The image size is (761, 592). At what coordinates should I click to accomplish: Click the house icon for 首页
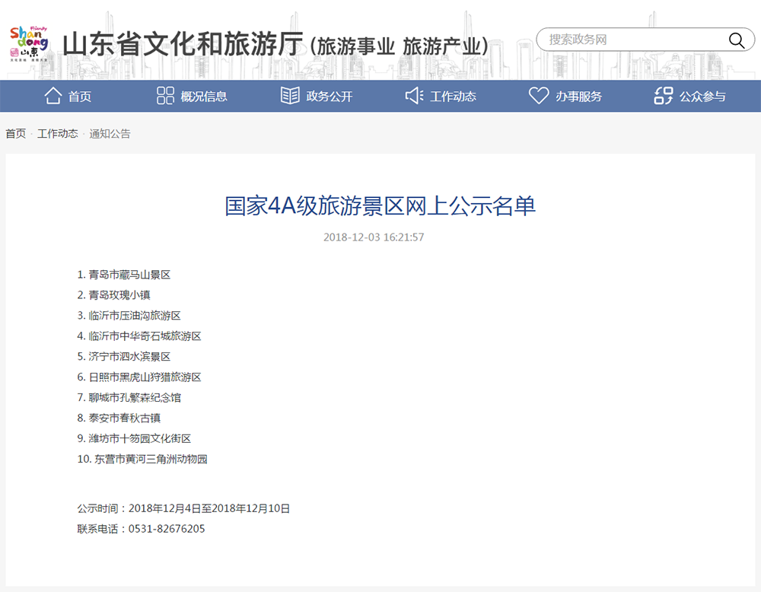point(53,96)
